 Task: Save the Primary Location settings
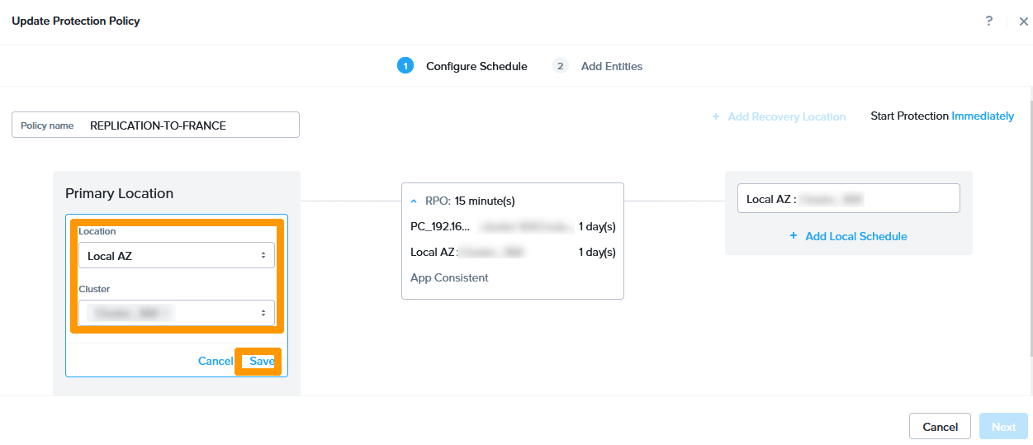pyautogui.click(x=261, y=362)
